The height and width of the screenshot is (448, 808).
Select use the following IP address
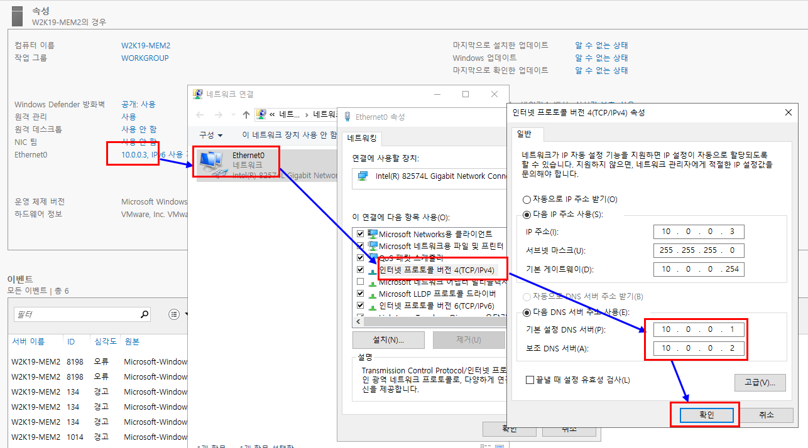[527, 214]
